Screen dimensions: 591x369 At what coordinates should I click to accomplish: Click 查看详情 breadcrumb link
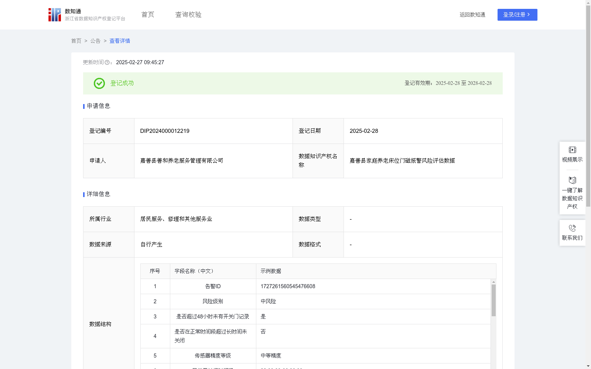click(x=120, y=41)
